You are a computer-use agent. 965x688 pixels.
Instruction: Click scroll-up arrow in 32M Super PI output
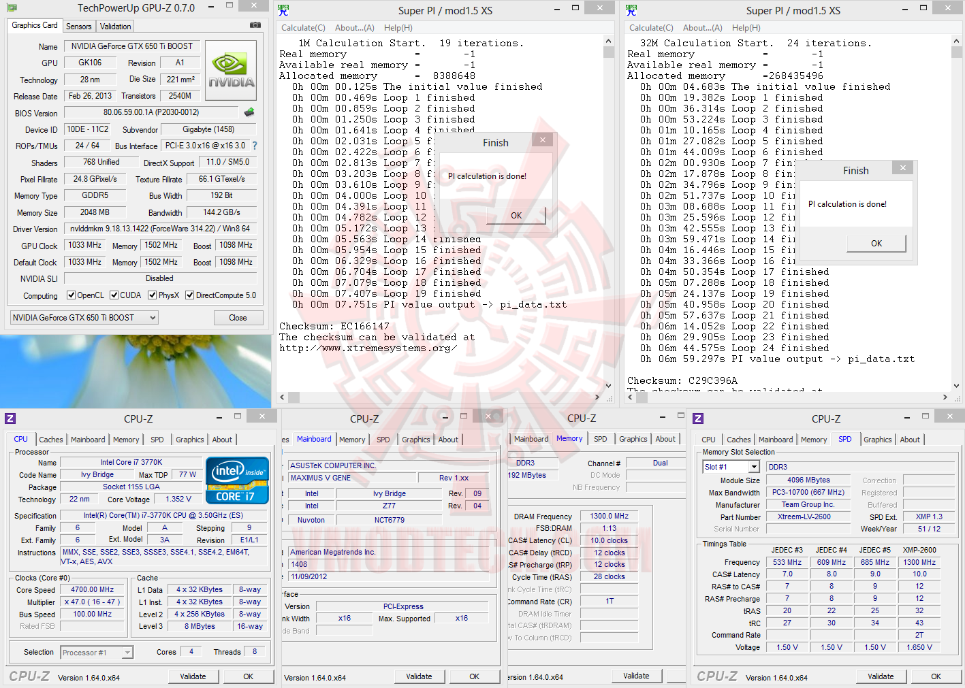pos(956,42)
